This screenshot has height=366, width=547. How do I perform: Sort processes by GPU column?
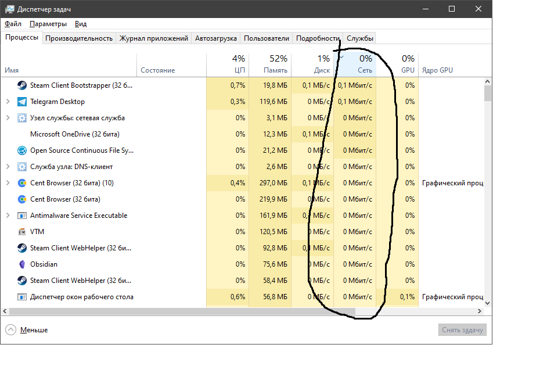[x=397, y=65]
